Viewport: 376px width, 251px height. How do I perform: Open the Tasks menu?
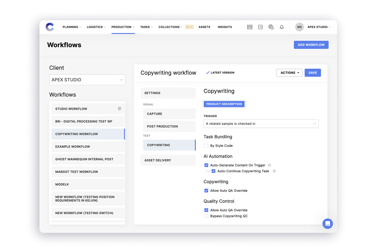coord(146,27)
